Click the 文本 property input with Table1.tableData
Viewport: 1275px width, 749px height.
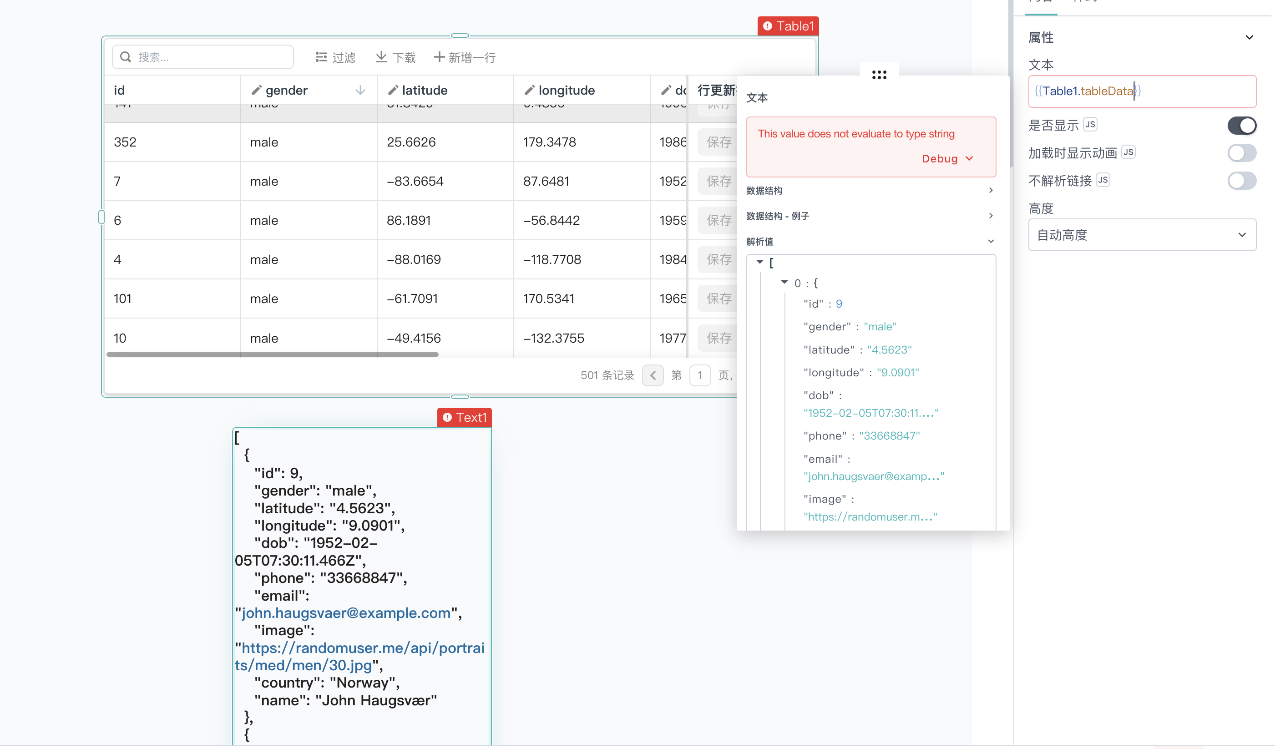click(1142, 91)
